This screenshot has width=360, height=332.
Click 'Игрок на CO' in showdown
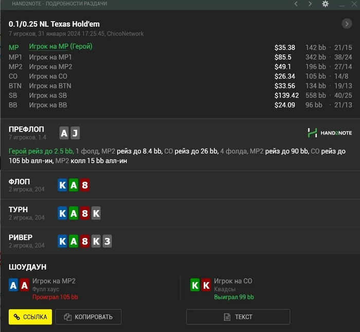233,281
